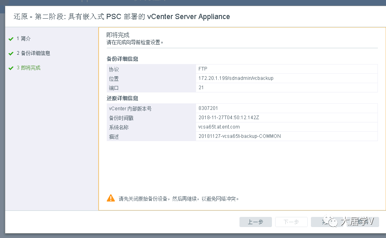
Task: Click the FTP protocol value
Action: (203, 69)
